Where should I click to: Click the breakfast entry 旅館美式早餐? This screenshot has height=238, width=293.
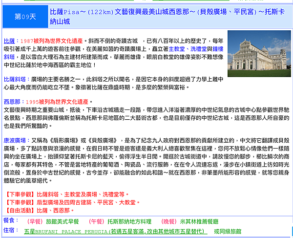63,221
